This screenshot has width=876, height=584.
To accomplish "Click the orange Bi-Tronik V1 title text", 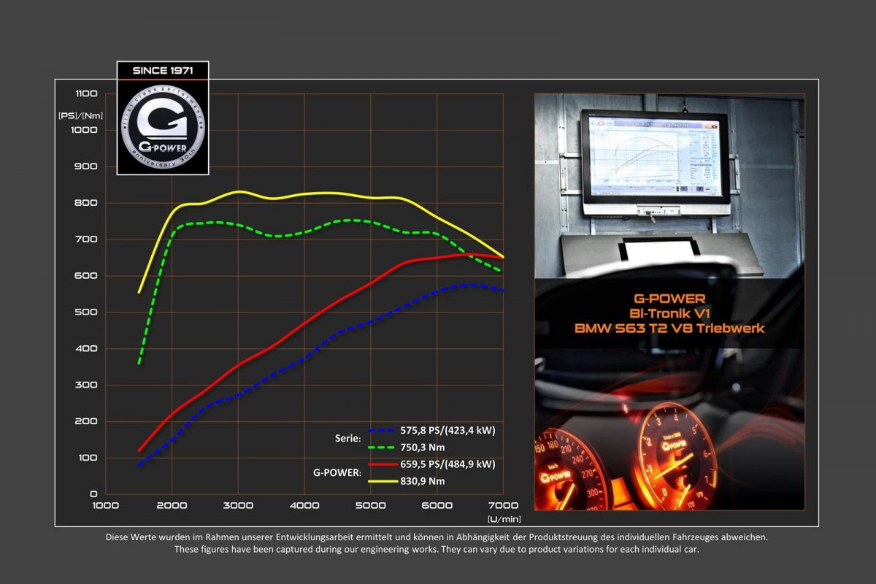I will (x=669, y=313).
